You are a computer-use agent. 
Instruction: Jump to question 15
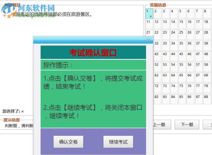pos(182,24)
